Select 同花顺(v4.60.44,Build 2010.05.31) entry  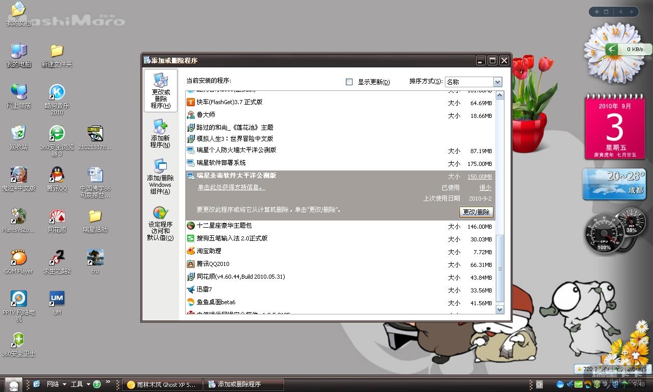coord(340,277)
